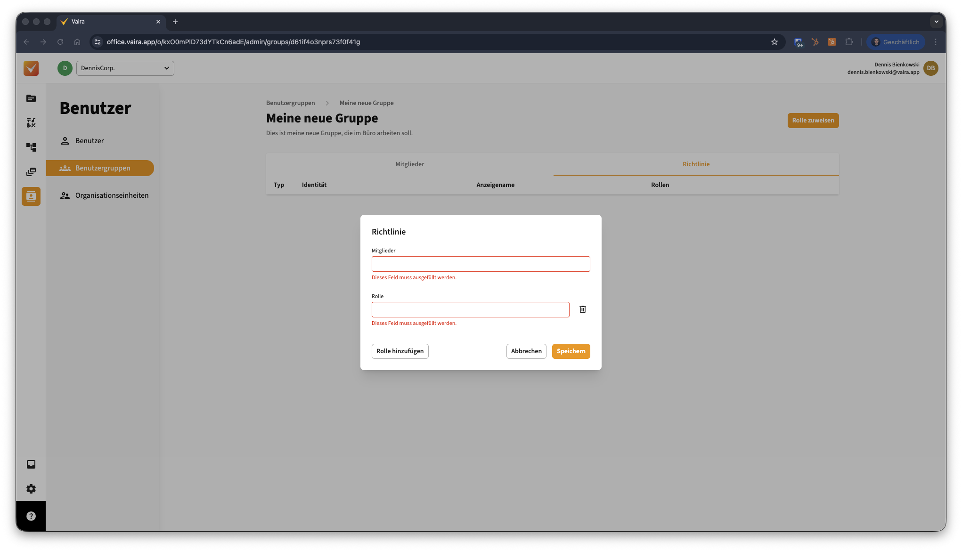Switch to the Mitglieder tab

tap(409, 164)
